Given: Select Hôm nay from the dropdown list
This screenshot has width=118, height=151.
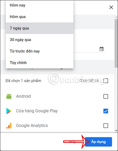Looking at the screenshot, I should [x=40, y=5].
